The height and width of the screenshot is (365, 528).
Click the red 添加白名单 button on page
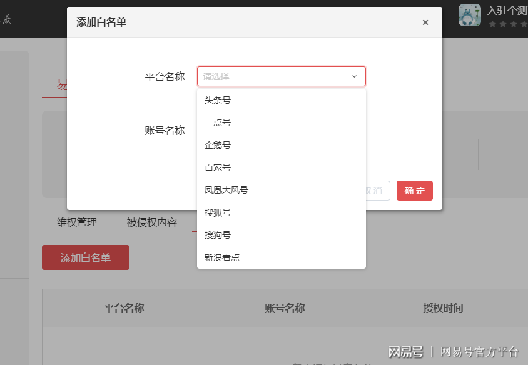coord(86,257)
